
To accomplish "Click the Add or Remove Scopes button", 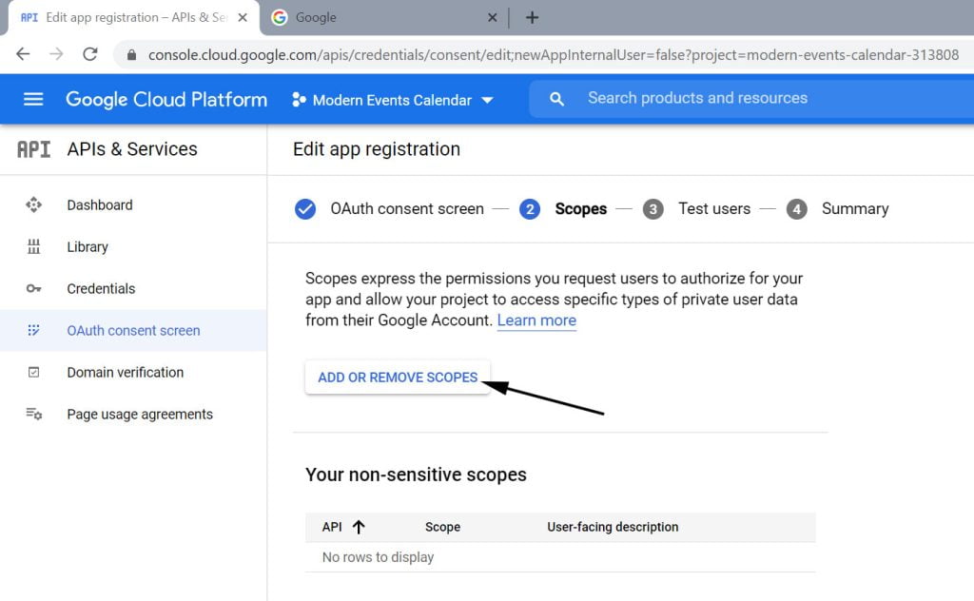I will click(x=398, y=378).
